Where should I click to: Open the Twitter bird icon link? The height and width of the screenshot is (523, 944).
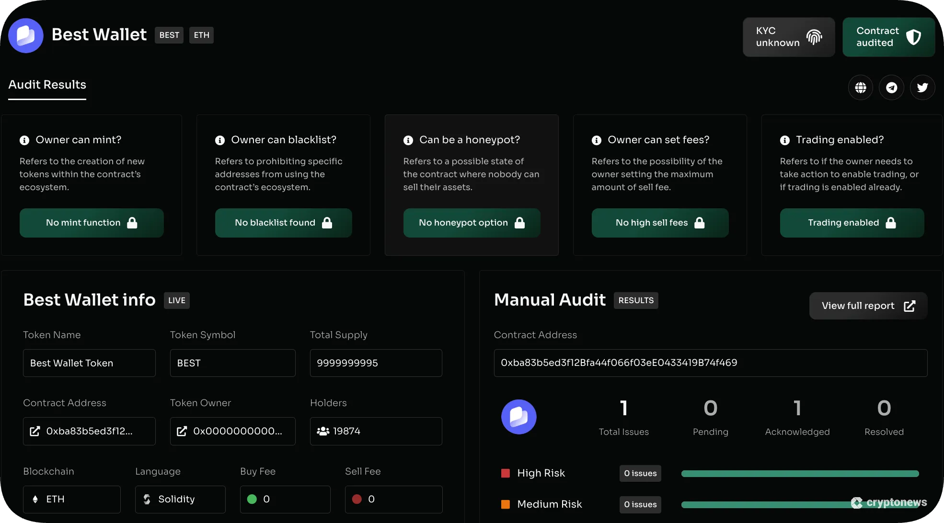click(922, 88)
